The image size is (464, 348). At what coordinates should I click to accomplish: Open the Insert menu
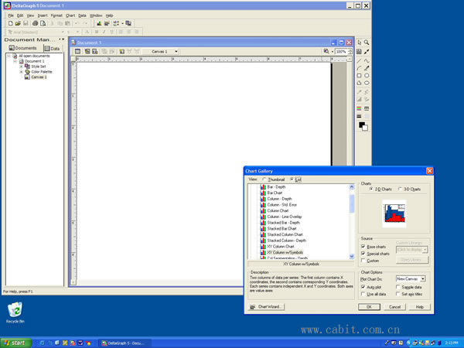(43, 15)
